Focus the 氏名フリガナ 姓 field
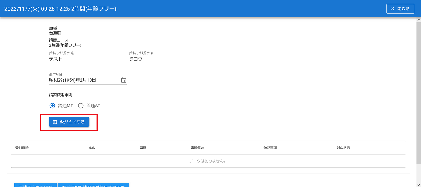The width and height of the screenshot is (421, 187). (x=88, y=59)
